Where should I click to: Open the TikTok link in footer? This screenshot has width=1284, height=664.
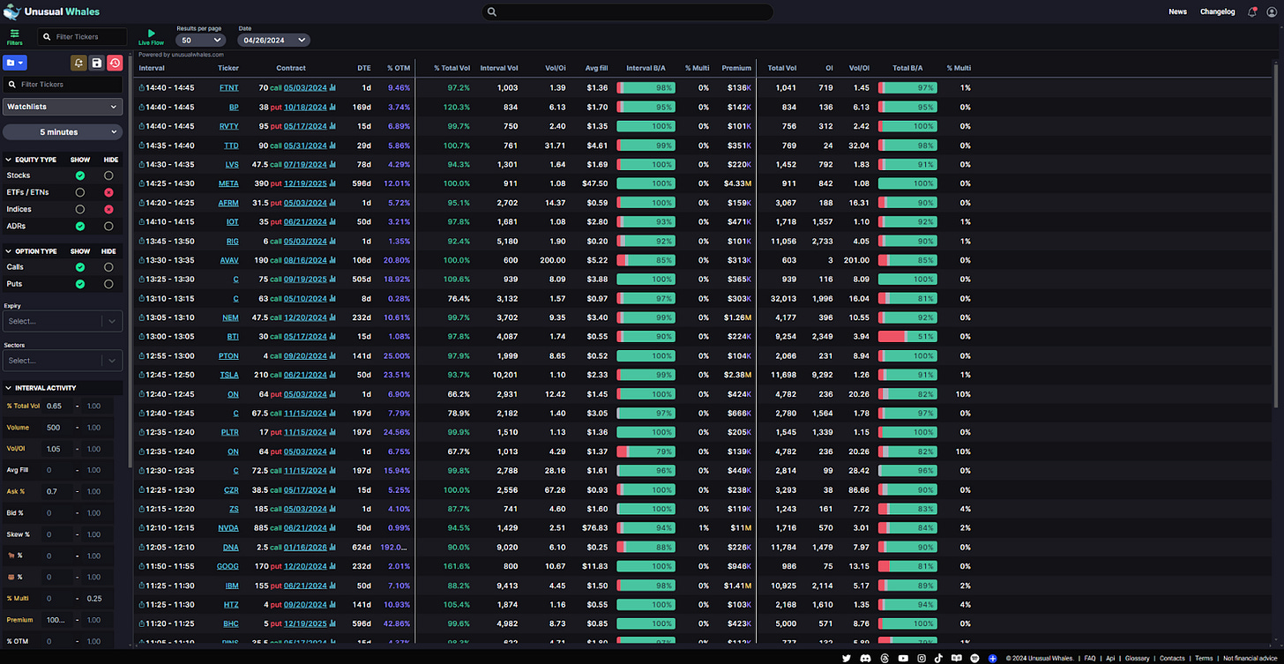coord(938,658)
